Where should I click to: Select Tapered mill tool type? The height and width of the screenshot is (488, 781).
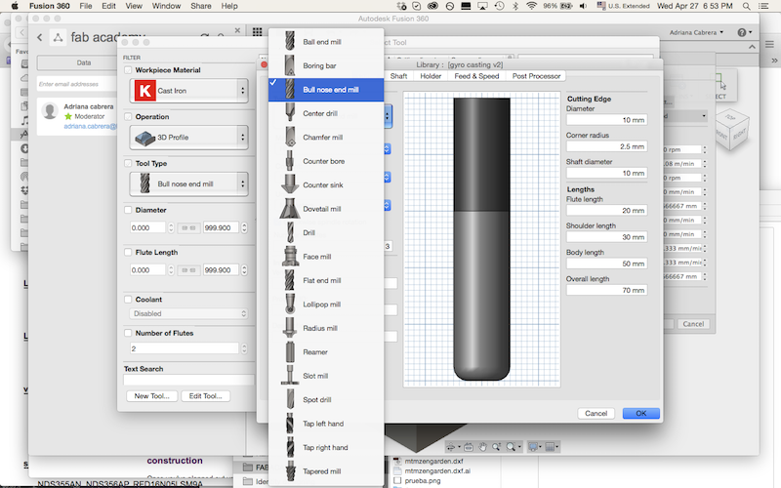pos(326,471)
